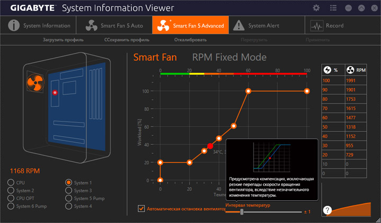Image resolution: width=381 pixels, height=223 pixels.
Task: Select the CPU fan radio button
Action: [x=11, y=182]
